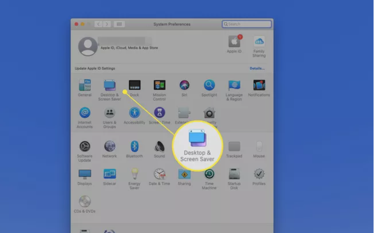Click the red close window button

[x=76, y=24]
